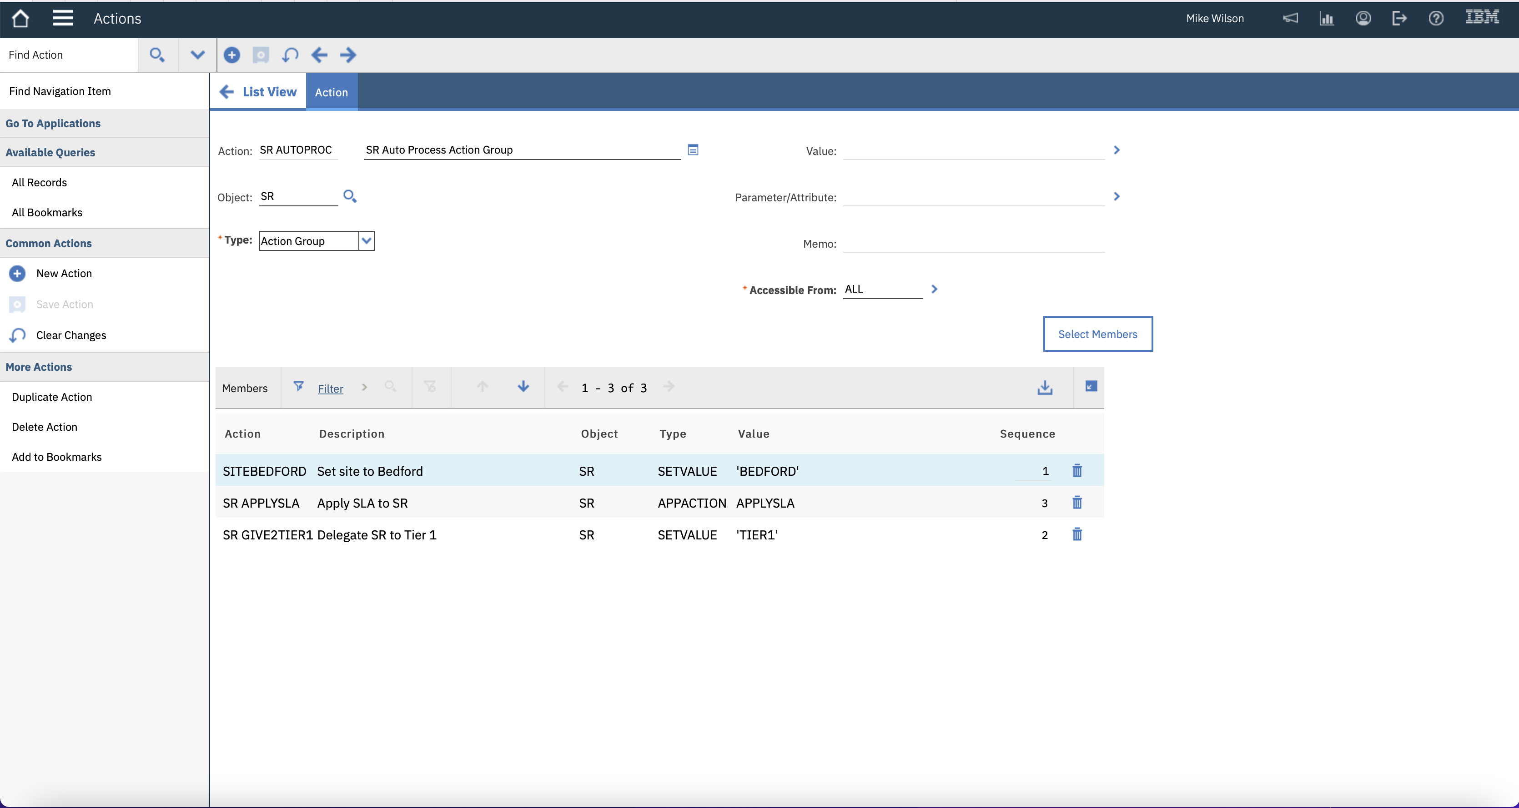1519x808 pixels.
Task: Delete the SITEBEDFORD member row
Action: point(1077,471)
